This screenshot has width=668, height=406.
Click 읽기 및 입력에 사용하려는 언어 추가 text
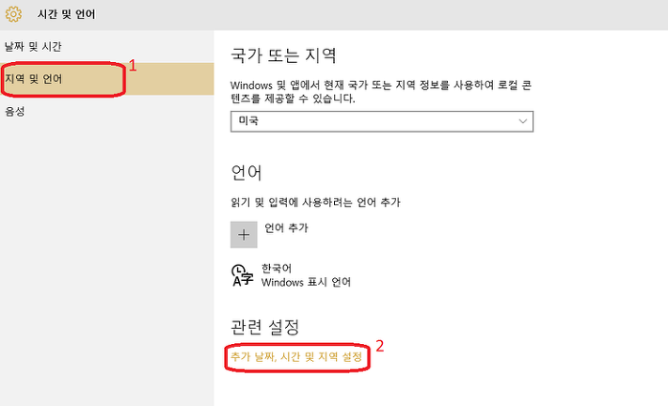[x=316, y=202]
